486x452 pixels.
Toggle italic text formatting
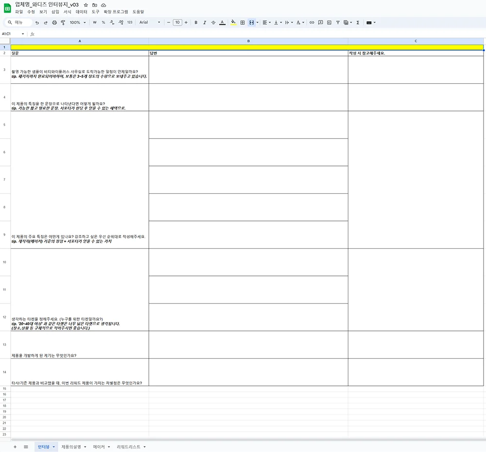tap(205, 22)
